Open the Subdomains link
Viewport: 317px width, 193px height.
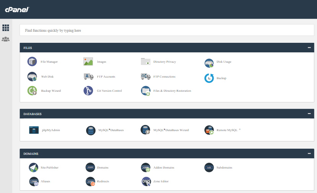click(224, 167)
